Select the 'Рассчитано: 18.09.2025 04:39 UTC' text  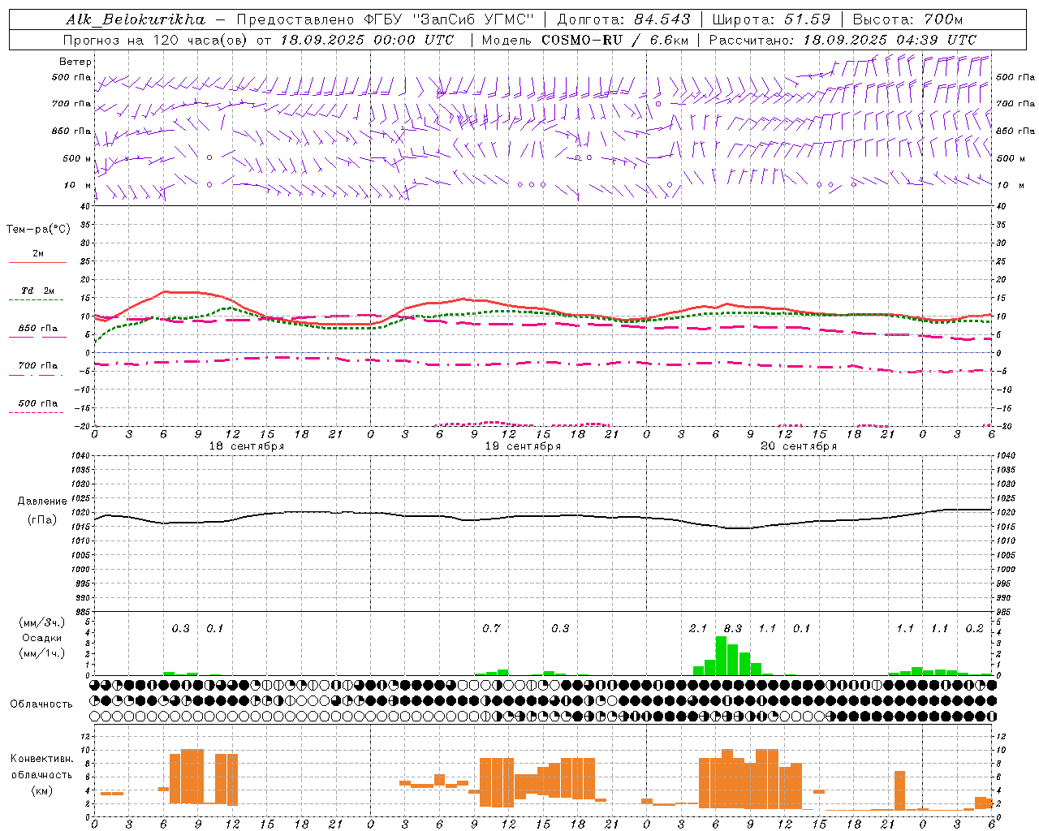[843, 40]
